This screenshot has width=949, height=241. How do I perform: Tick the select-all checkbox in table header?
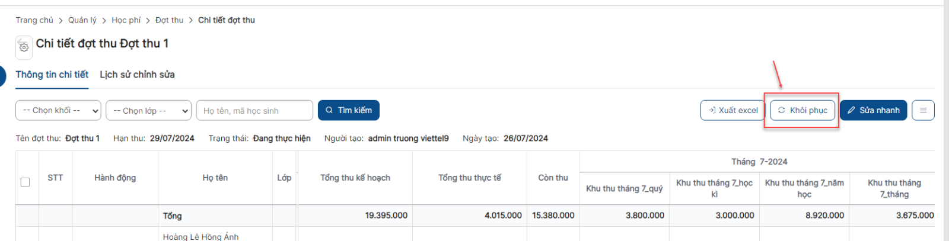pos(25,182)
